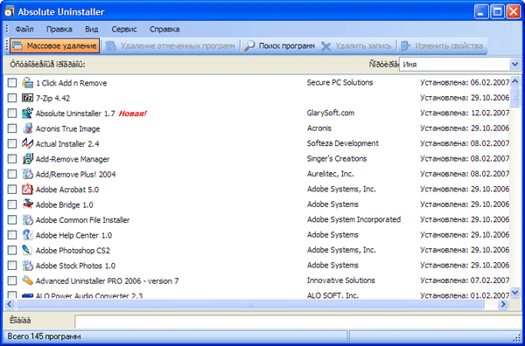Click the horizontal scrollbar thumb

[x=249, y=304]
